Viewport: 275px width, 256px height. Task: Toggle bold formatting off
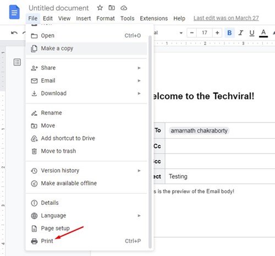click(229, 33)
